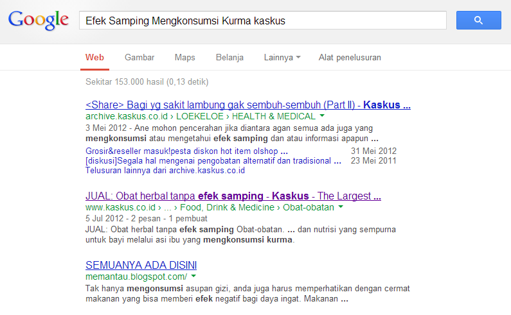Click the green URL www.kaskus.co.id › Food, Drink

[x=210, y=207]
